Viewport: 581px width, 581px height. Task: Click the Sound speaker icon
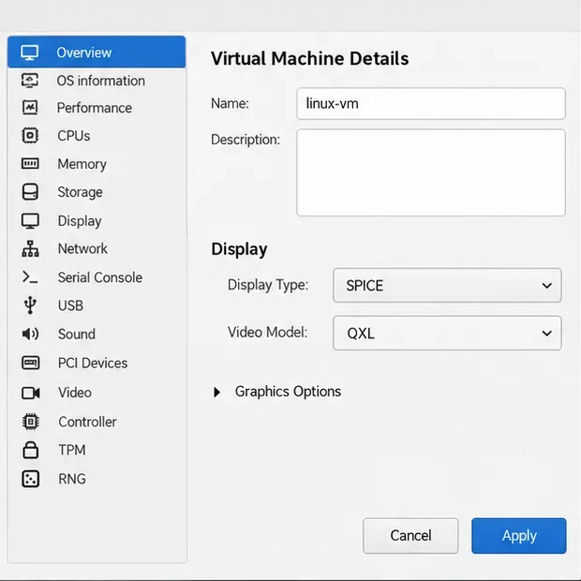point(30,334)
